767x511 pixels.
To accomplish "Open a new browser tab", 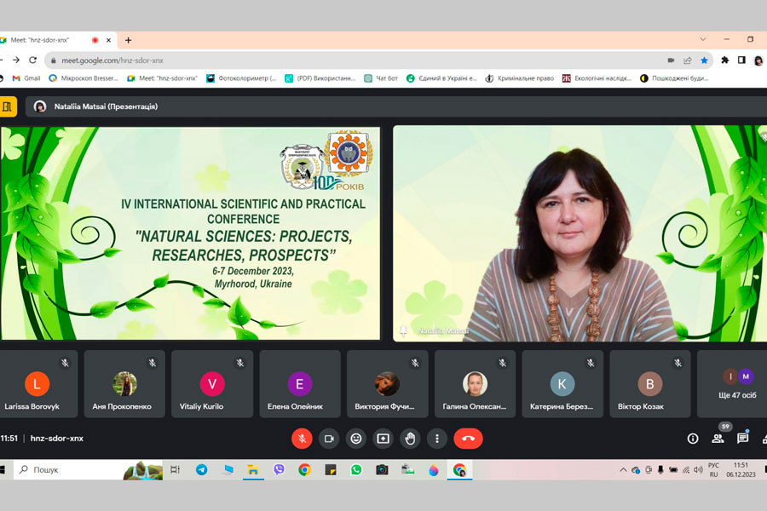I will tap(129, 40).
